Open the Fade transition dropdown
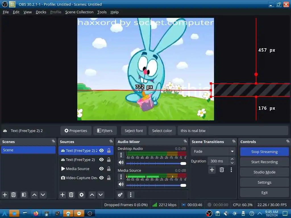This screenshot has height=218, width=291. pos(213,152)
